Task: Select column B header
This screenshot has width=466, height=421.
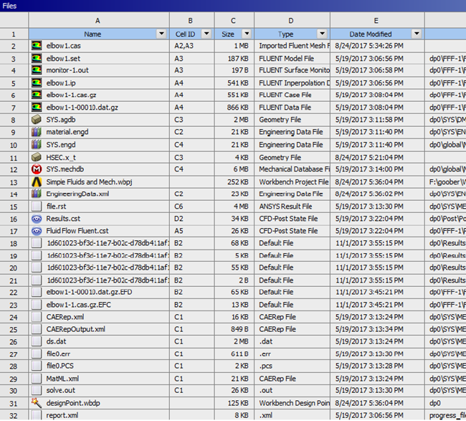Action: point(191,21)
